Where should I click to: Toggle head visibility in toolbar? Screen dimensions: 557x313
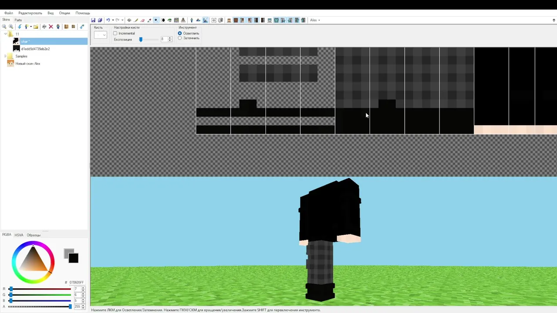pyautogui.click(x=229, y=20)
